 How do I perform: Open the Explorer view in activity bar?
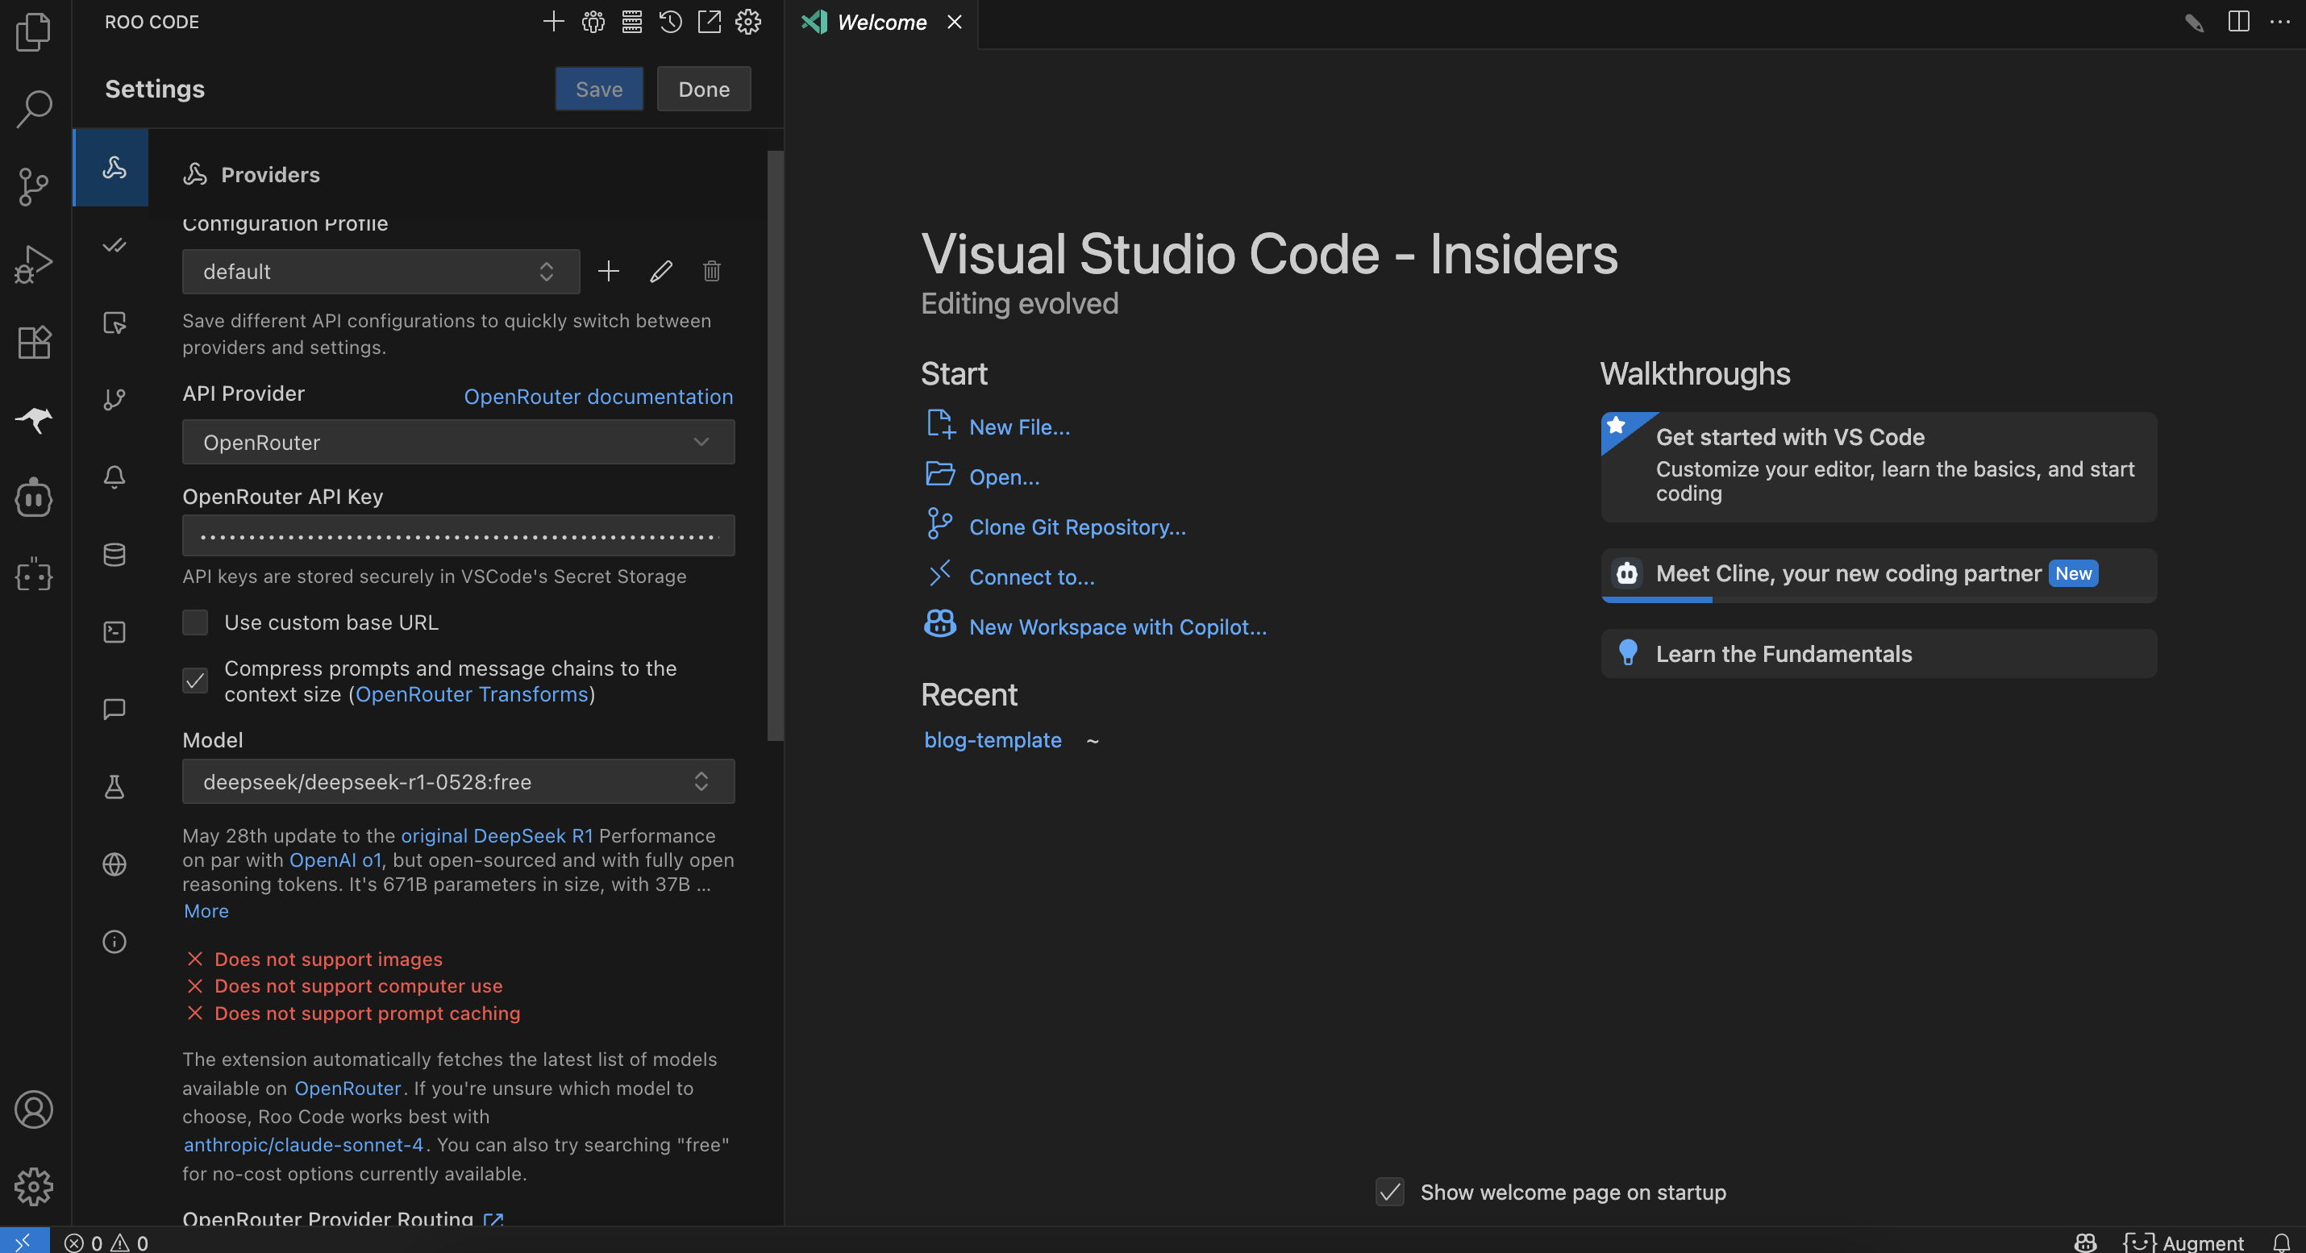coord(34,32)
